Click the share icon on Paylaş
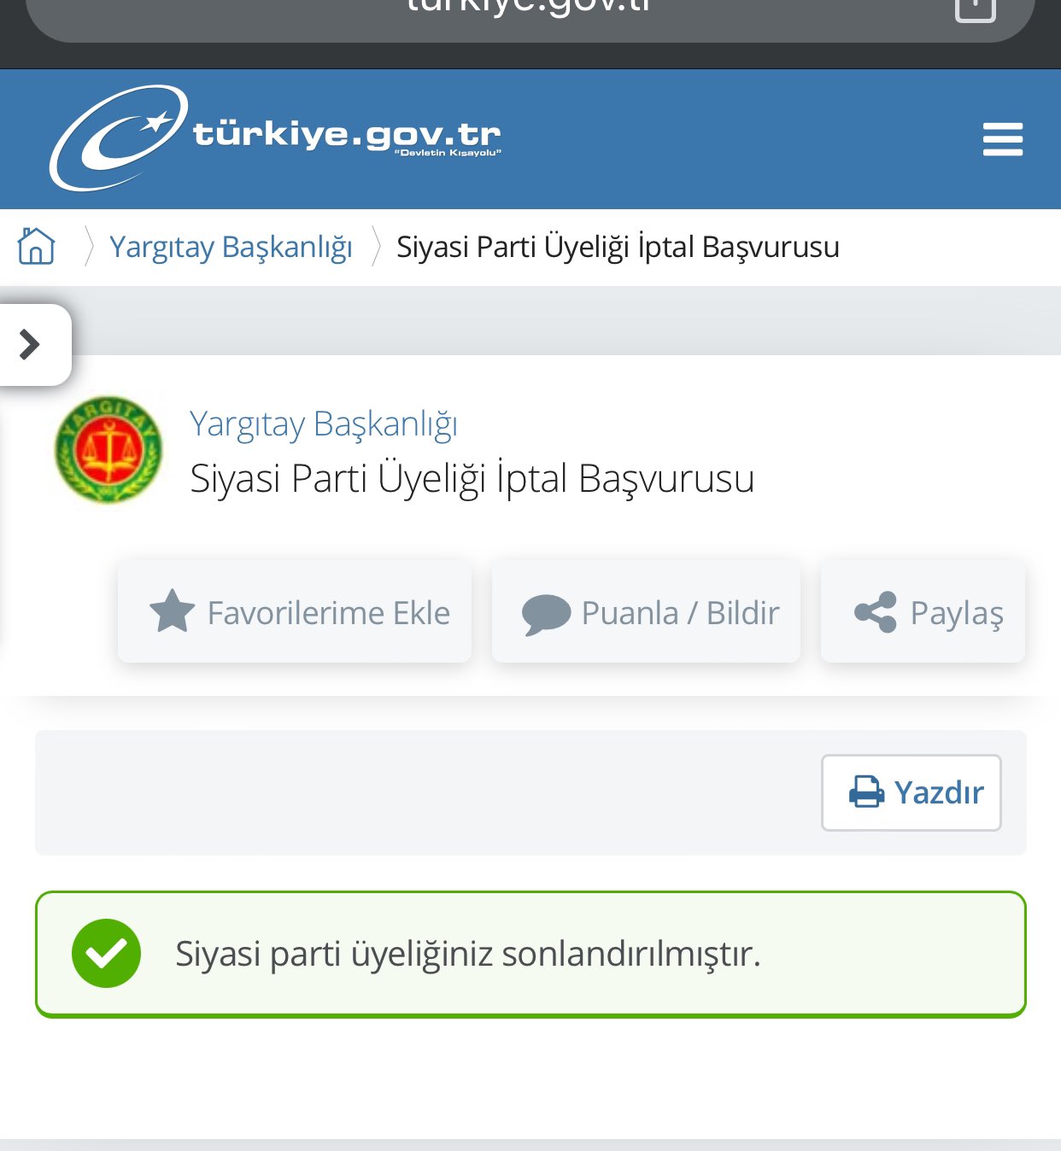 click(876, 612)
